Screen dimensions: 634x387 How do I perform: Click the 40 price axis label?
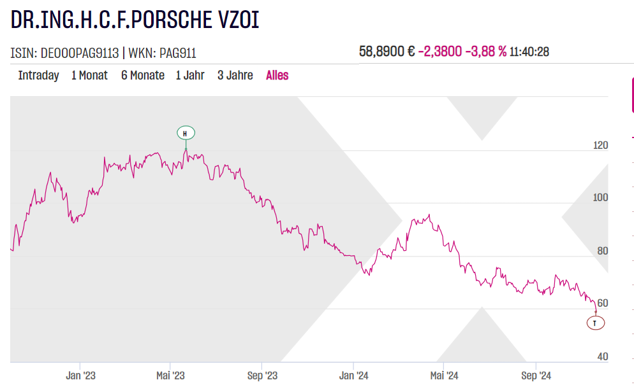[602, 356]
